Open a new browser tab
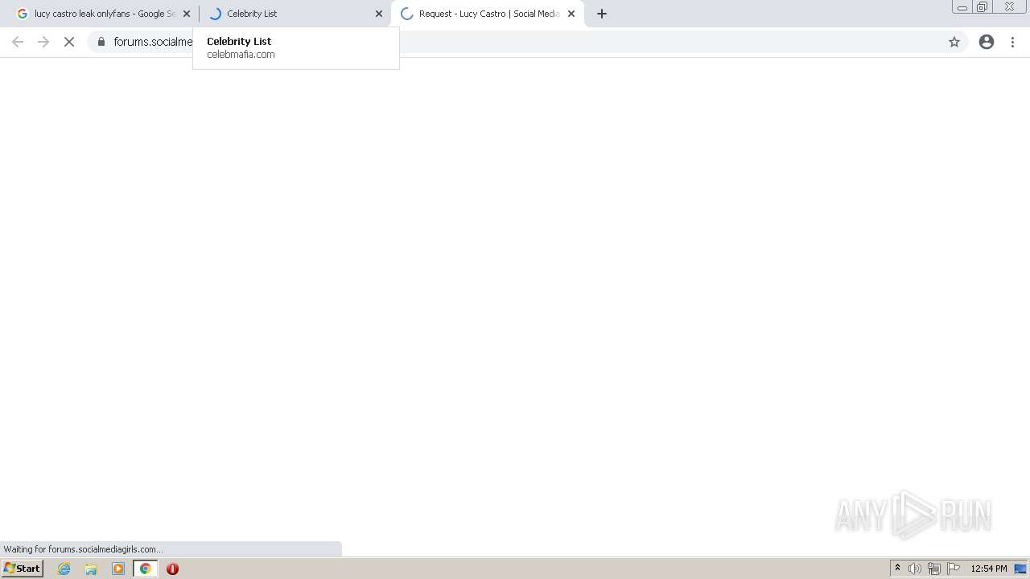 point(602,14)
